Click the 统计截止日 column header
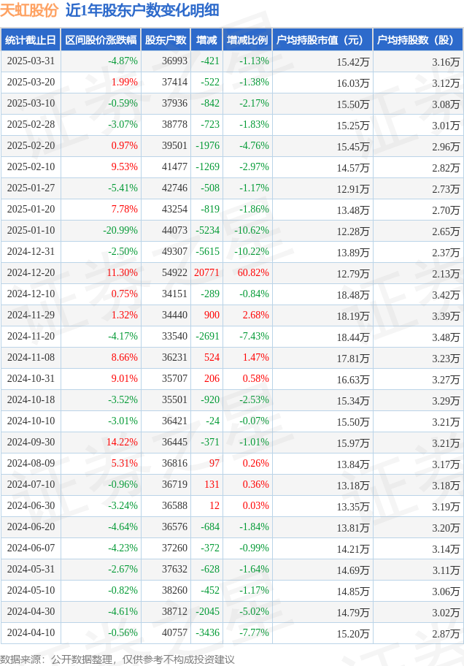464x666 pixels. pyautogui.click(x=31, y=40)
